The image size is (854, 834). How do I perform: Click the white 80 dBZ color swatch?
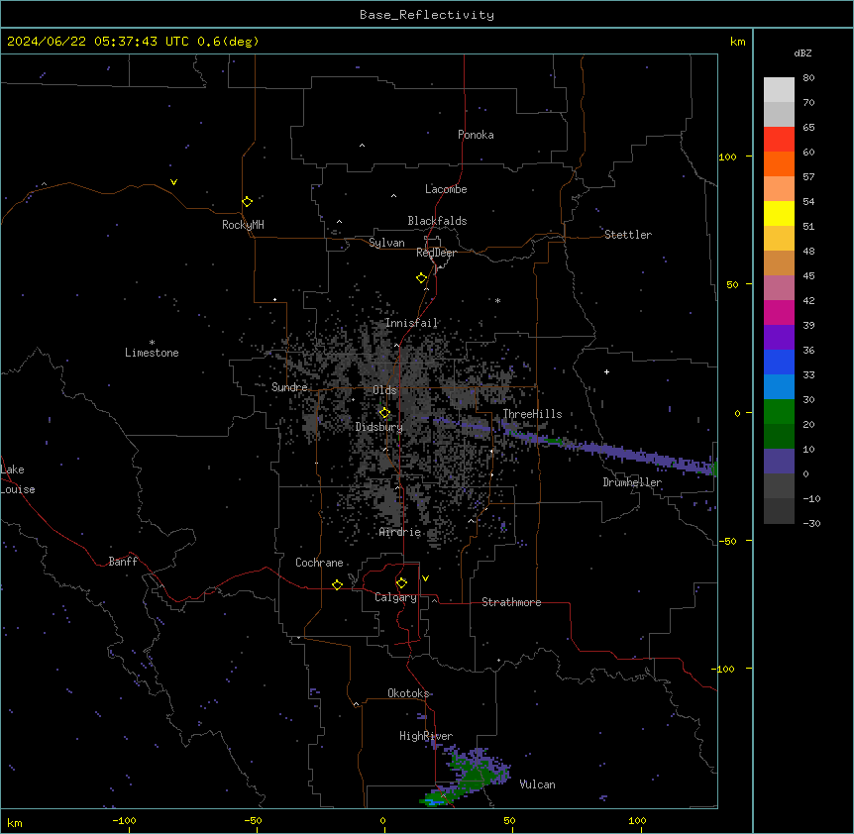[779, 90]
